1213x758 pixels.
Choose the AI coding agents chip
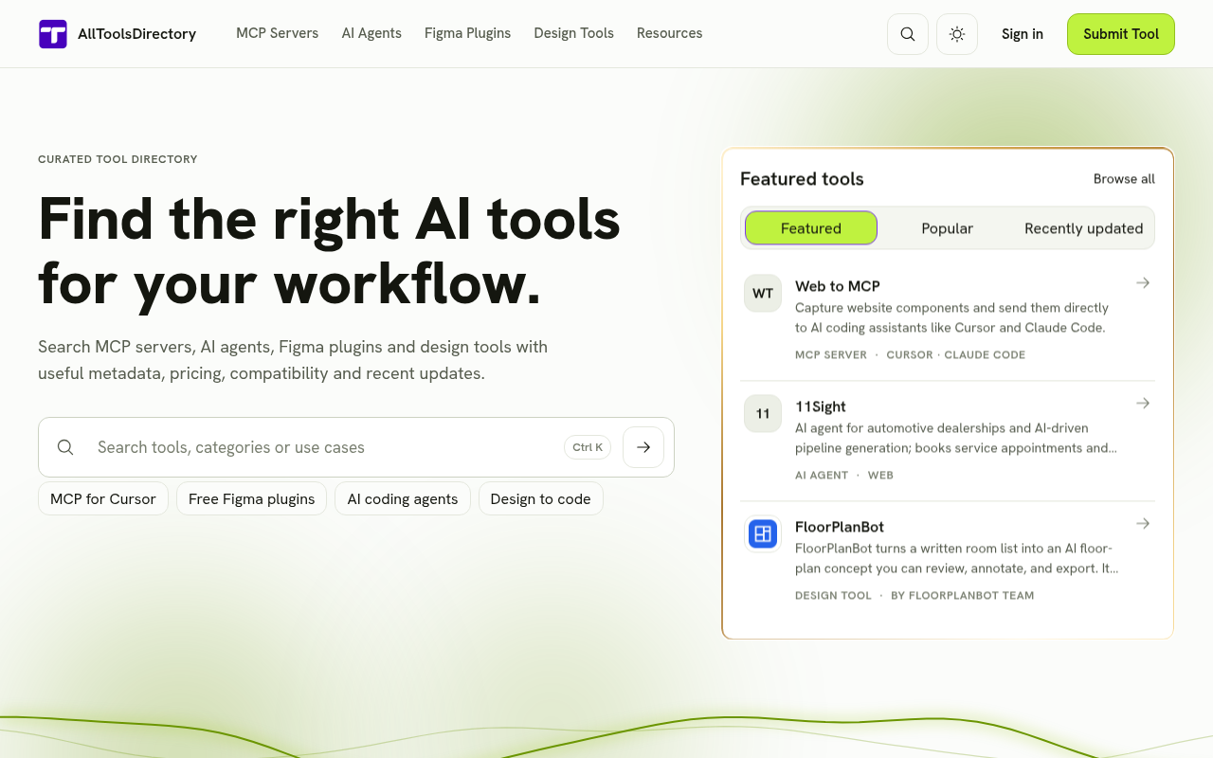point(403,498)
